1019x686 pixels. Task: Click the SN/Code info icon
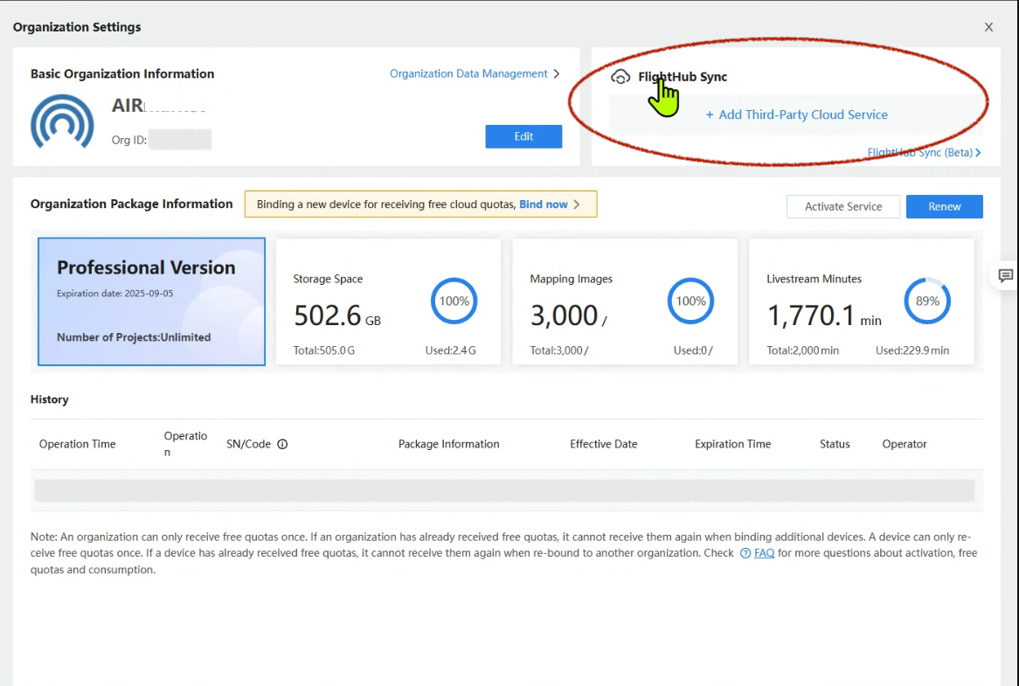pyautogui.click(x=282, y=444)
